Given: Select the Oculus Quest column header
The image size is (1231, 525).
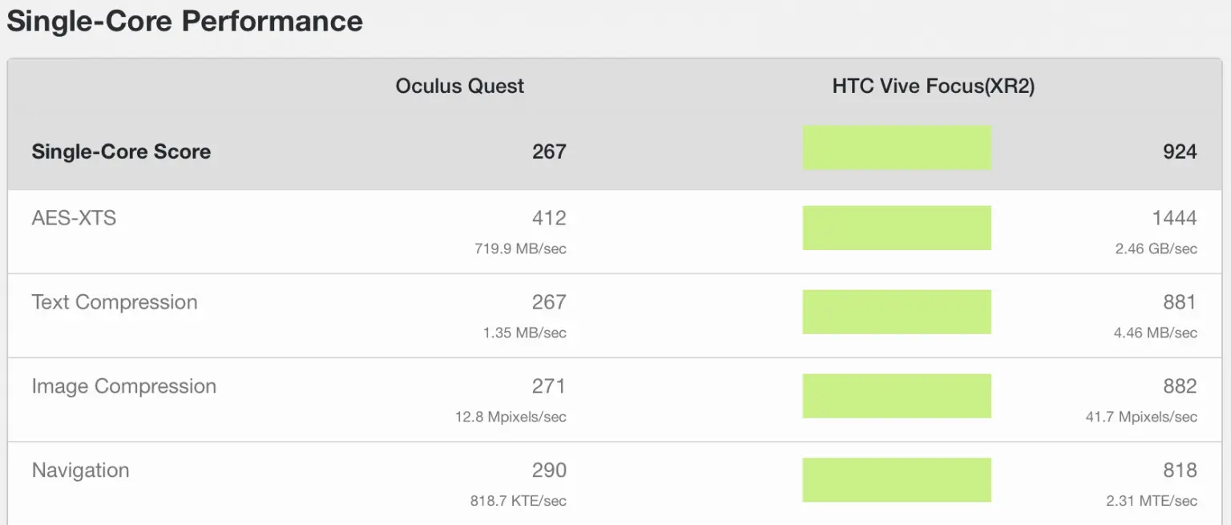Looking at the screenshot, I should pos(460,87).
